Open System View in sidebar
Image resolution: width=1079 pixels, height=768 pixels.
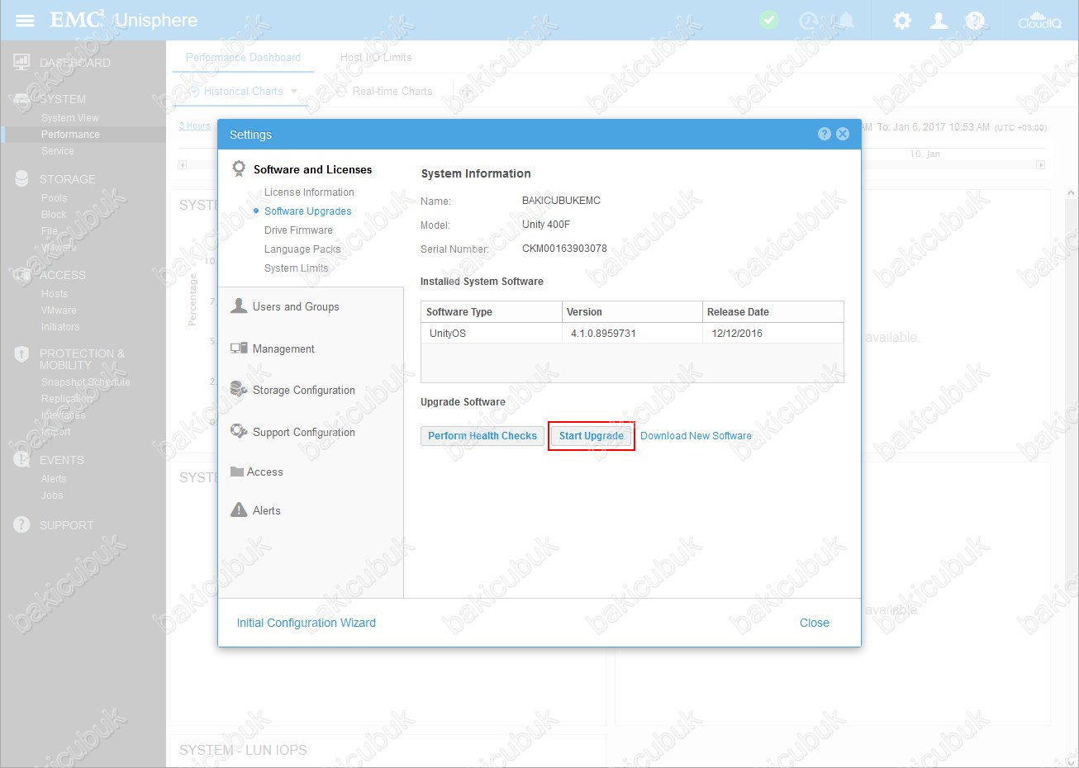70,118
